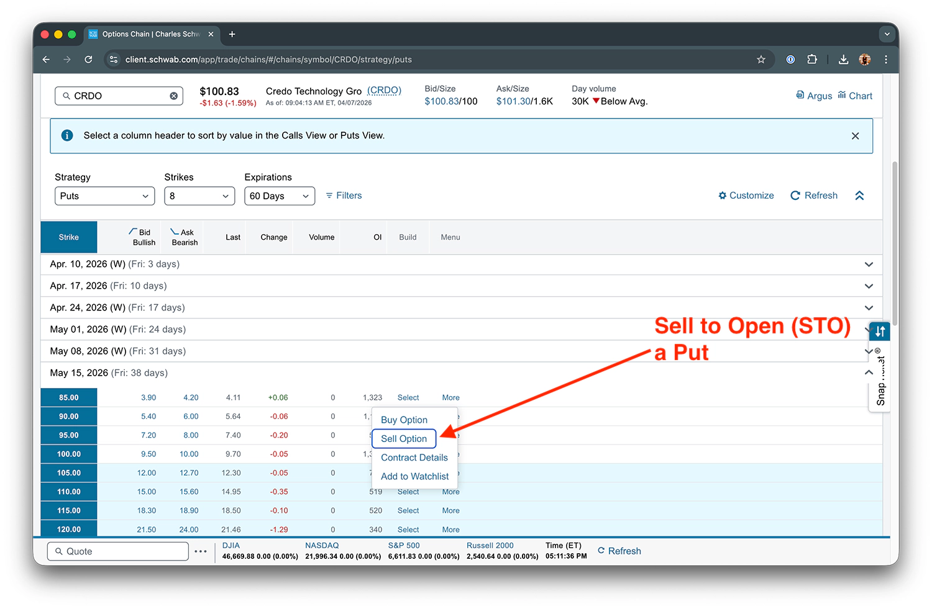Open the Argus report link
The image size is (932, 609).
pos(814,96)
